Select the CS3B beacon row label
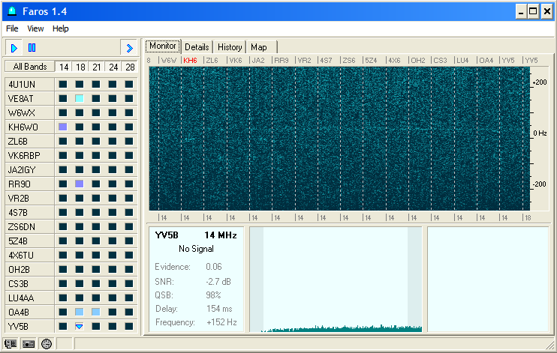The image size is (557, 353). click(x=30, y=284)
